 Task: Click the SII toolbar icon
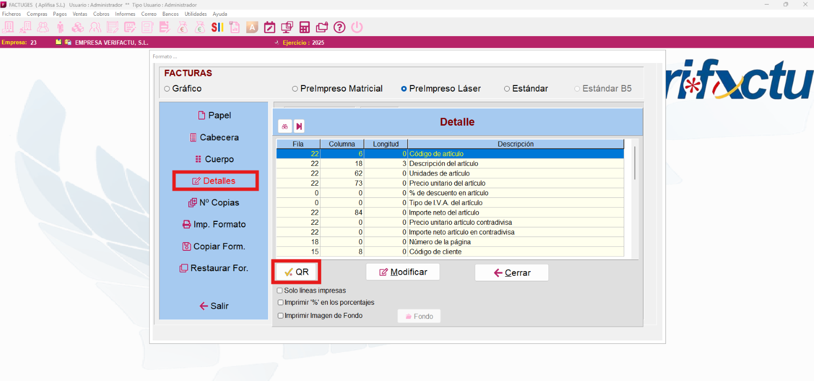tap(217, 27)
